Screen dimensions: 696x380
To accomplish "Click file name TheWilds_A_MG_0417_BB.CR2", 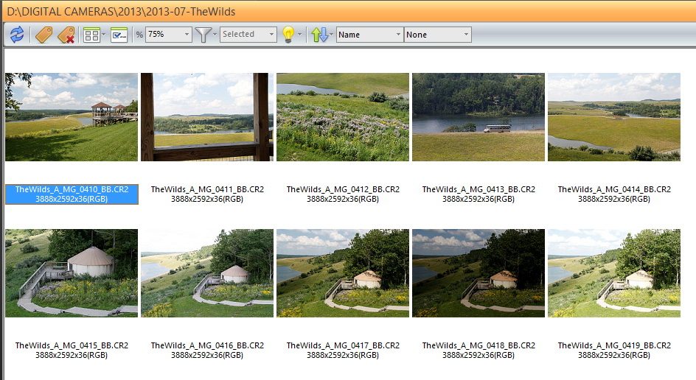I will tap(343, 345).
